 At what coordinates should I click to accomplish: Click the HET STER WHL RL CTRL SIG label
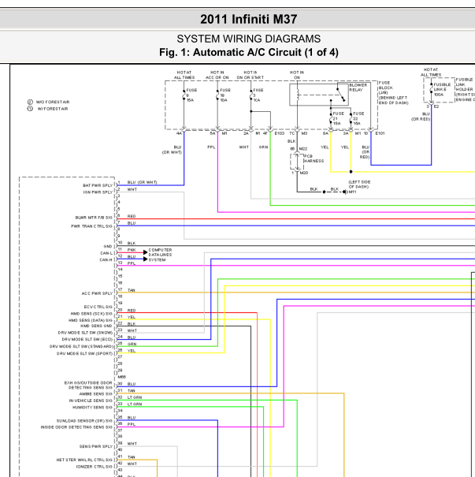coord(84,460)
